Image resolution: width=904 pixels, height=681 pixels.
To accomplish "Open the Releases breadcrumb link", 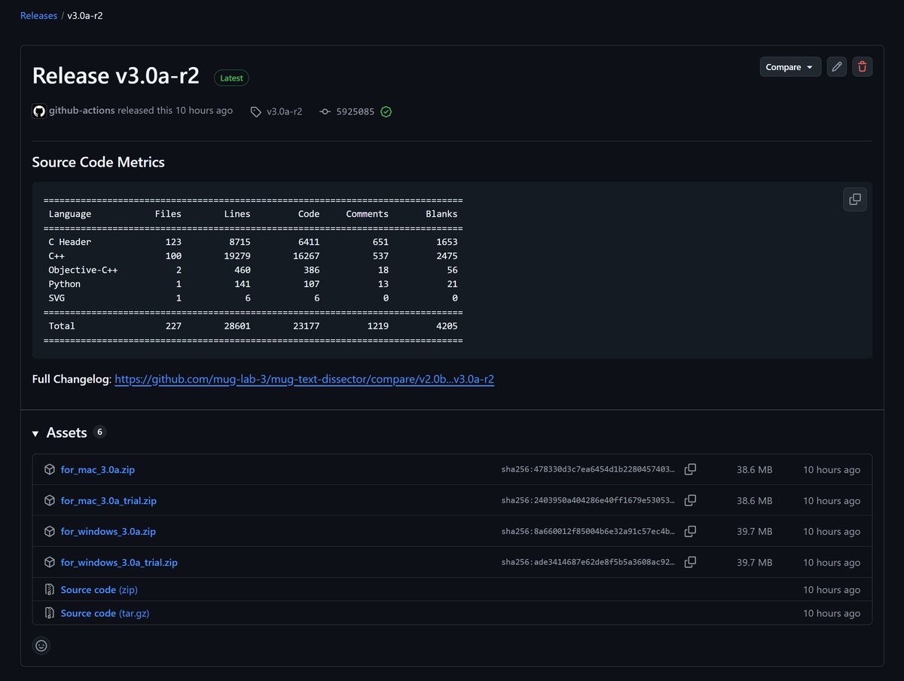I will point(38,15).
